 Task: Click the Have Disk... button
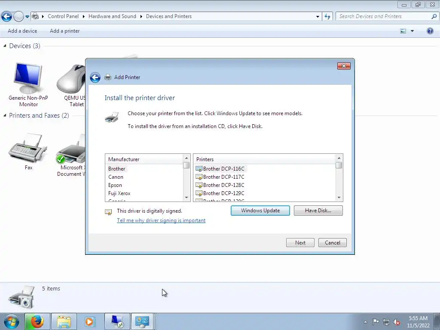click(x=318, y=211)
